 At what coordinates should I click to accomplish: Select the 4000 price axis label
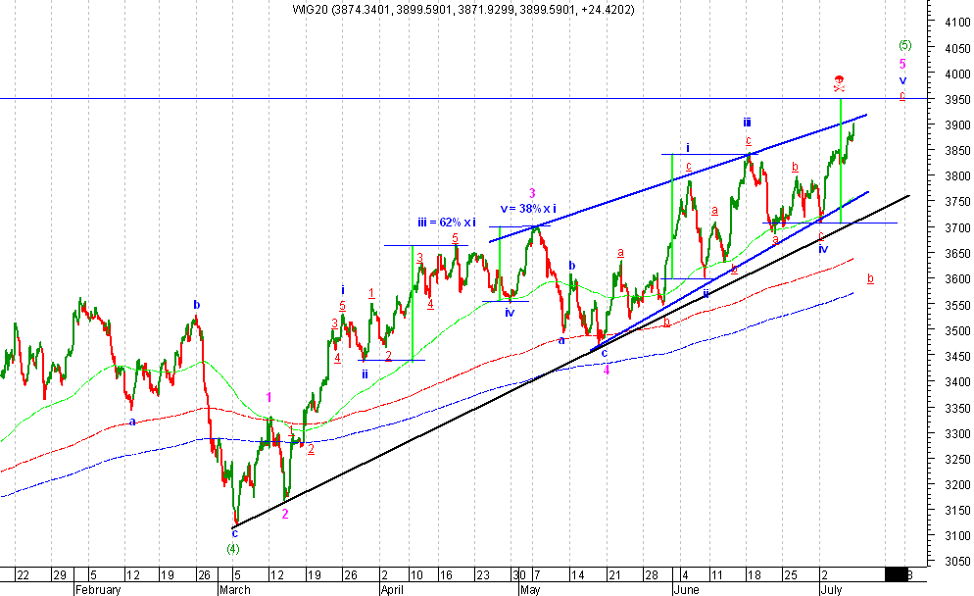coord(956,74)
